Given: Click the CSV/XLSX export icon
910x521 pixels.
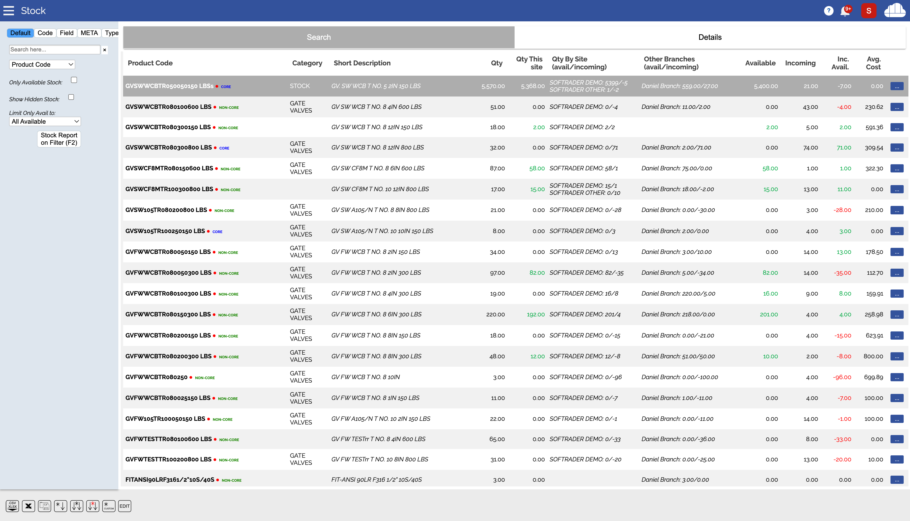Looking at the screenshot, I should 12,506.
